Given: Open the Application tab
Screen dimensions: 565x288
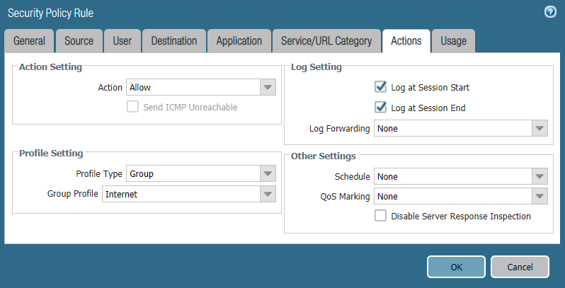Looking at the screenshot, I should [x=239, y=41].
